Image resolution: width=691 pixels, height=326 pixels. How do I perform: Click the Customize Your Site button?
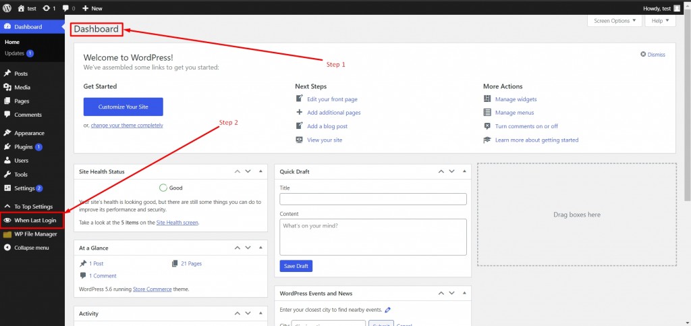(123, 107)
